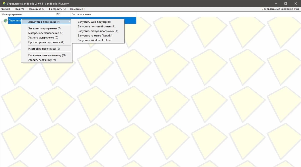This screenshot has width=301, height=167.
Task: Minimize the Sandboxie window
Action: pos(275,4)
